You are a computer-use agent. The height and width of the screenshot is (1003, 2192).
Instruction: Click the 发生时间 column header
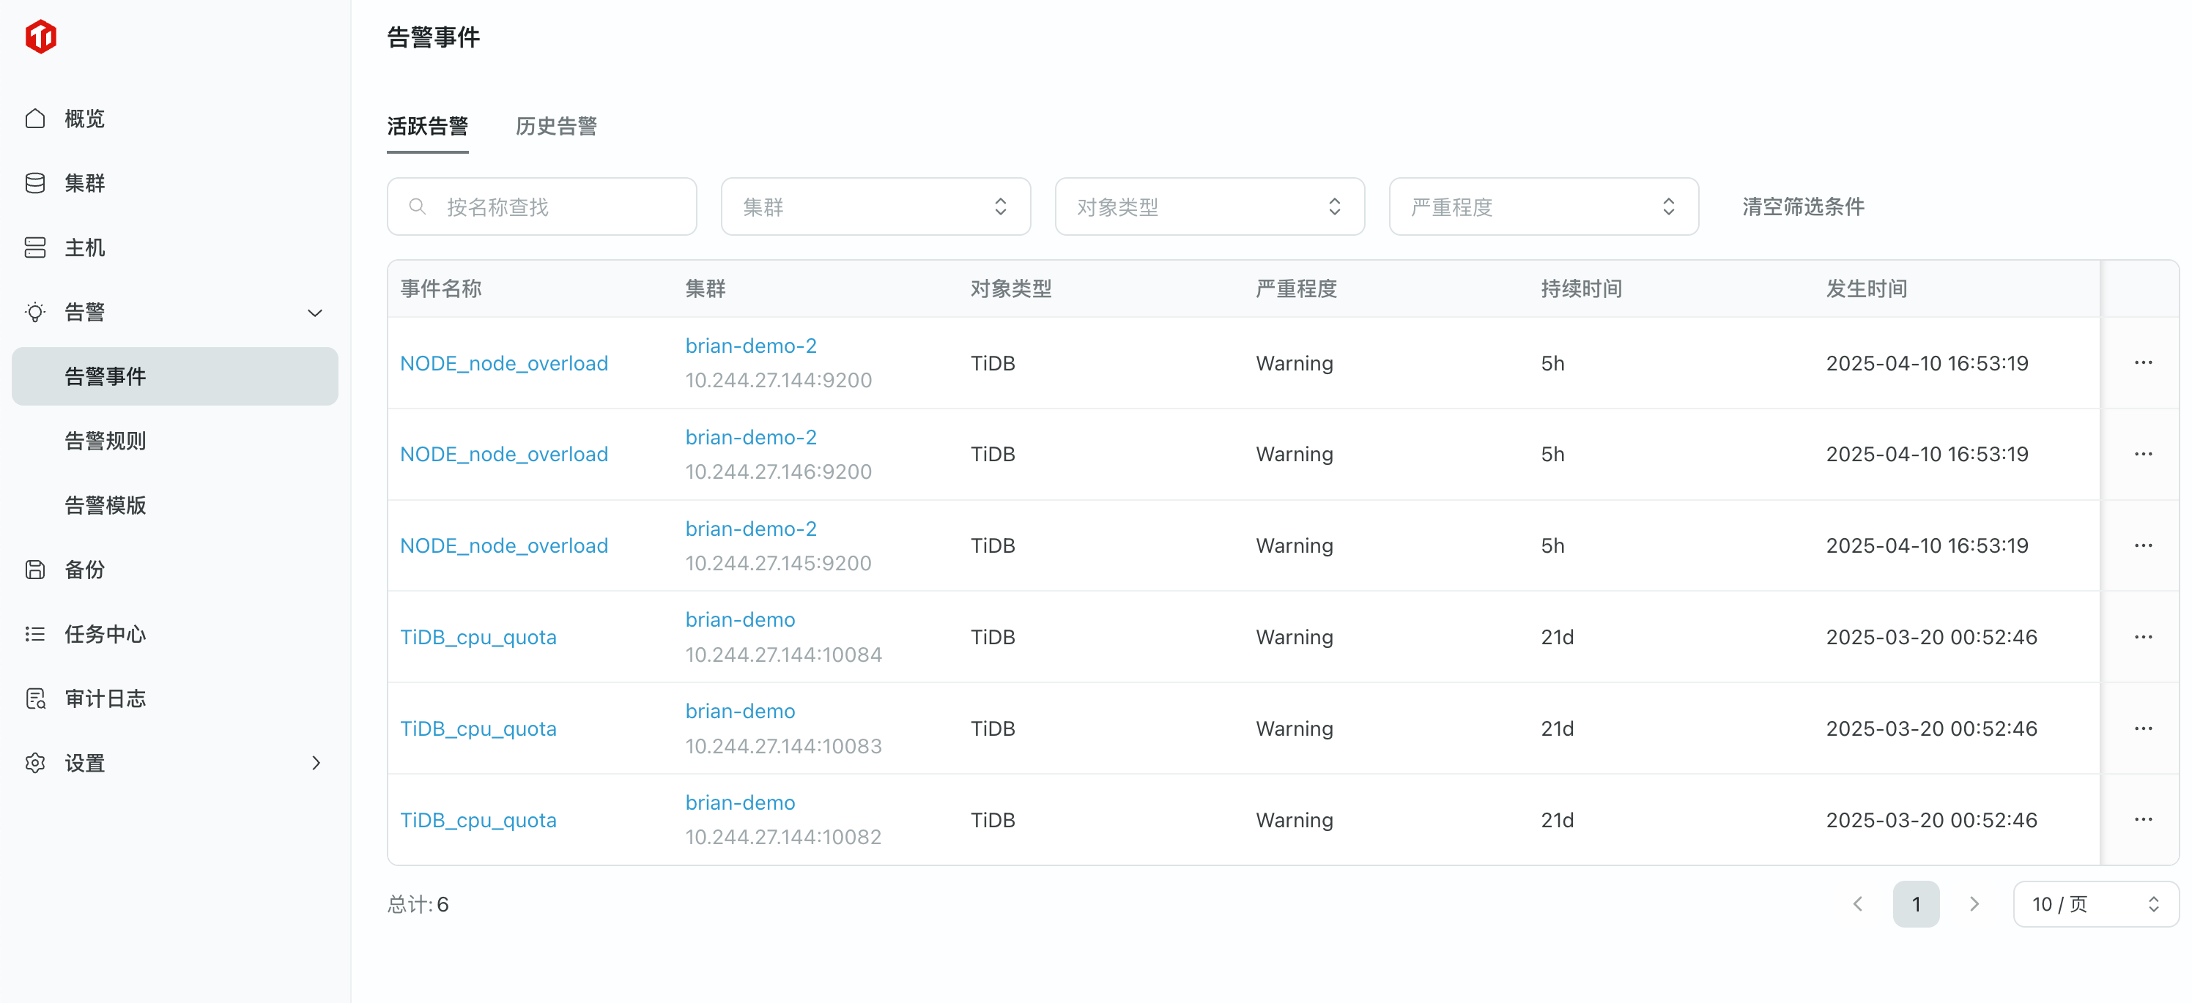tap(1866, 289)
